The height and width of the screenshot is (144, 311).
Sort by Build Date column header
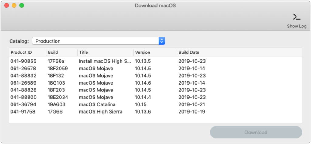pyautogui.click(x=239, y=53)
